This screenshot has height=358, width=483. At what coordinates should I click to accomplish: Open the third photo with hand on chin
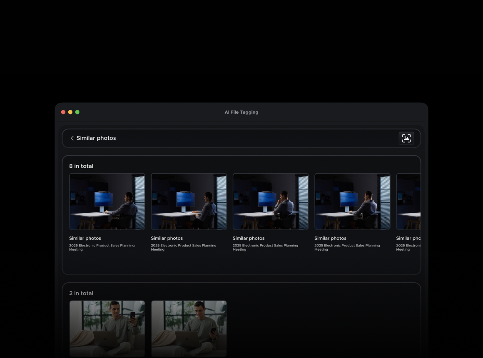(x=271, y=201)
